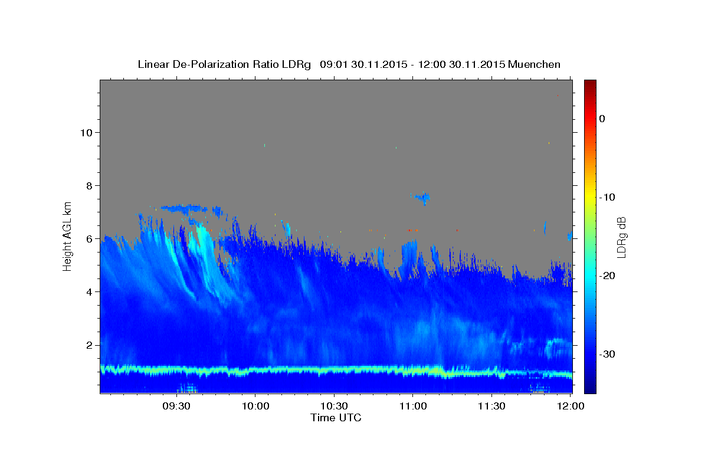Click the location label 'Muenchen' in the title
The image size is (708, 472).
[535, 64]
